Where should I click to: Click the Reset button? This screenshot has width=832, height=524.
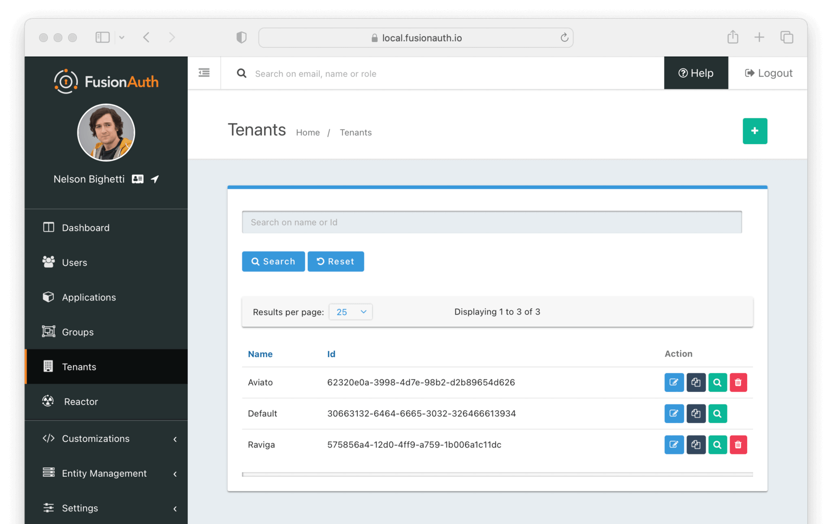click(336, 261)
